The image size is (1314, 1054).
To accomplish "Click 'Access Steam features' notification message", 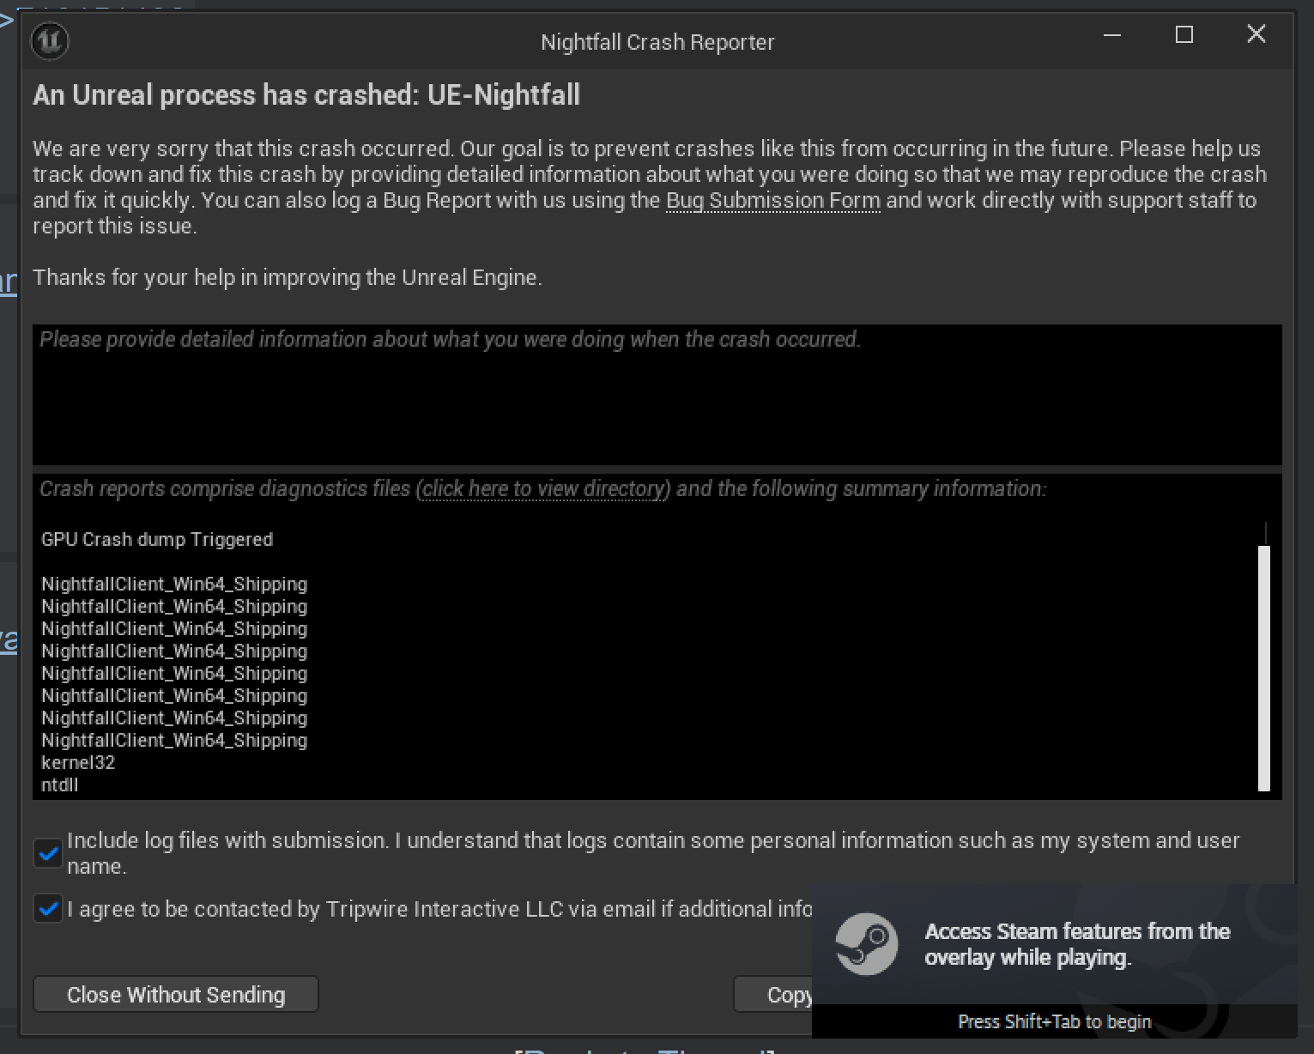I will point(1077,944).
